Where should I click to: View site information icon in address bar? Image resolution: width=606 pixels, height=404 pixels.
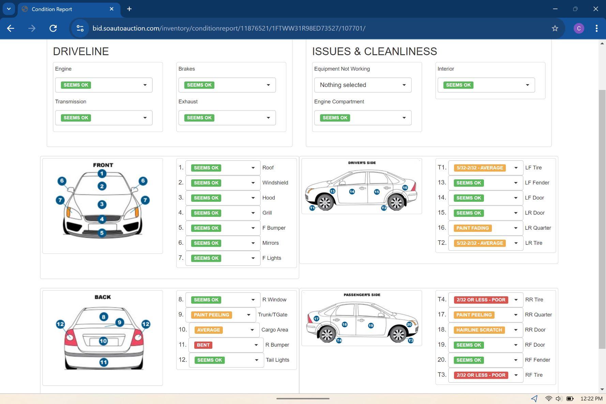[80, 28]
